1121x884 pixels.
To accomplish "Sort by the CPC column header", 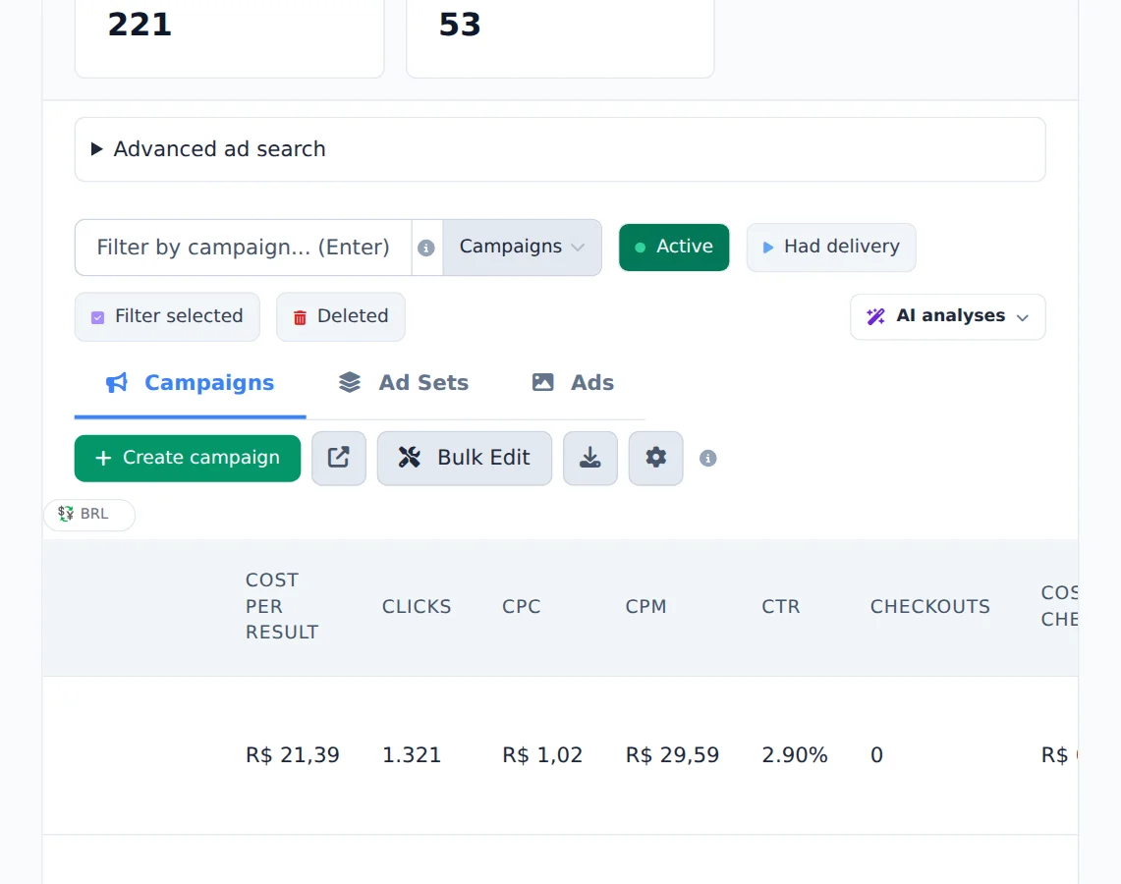I will pos(521,607).
